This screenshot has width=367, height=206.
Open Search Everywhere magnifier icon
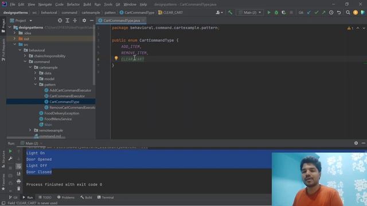tap(348, 13)
